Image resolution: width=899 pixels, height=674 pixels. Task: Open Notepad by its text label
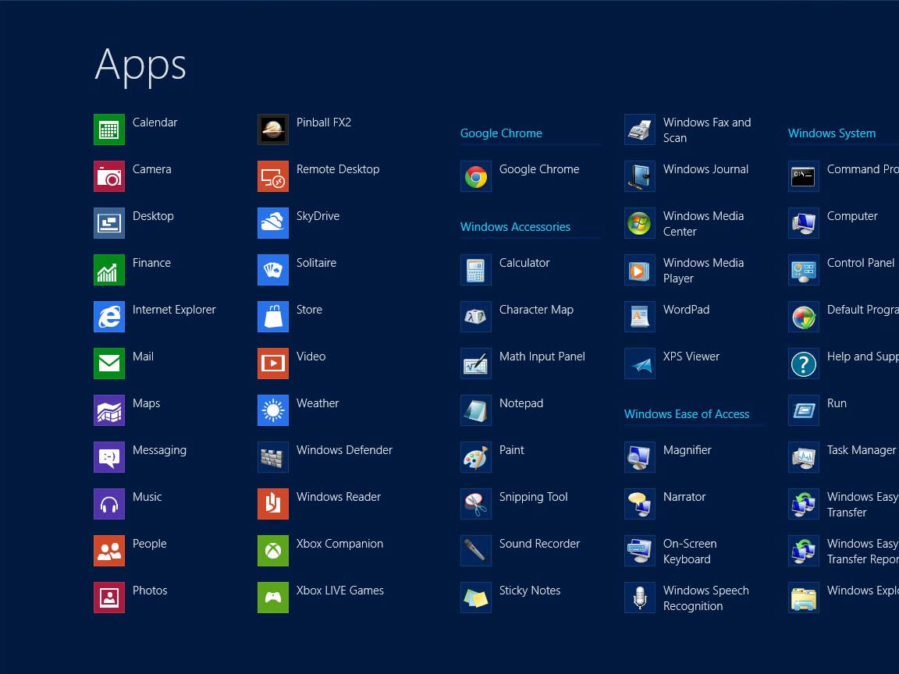[x=521, y=403]
